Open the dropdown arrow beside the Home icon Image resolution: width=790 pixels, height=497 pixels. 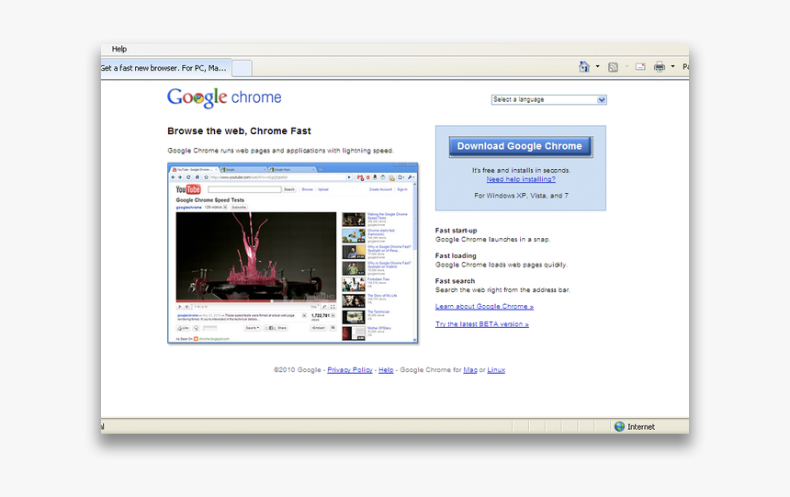(x=597, y=66)
